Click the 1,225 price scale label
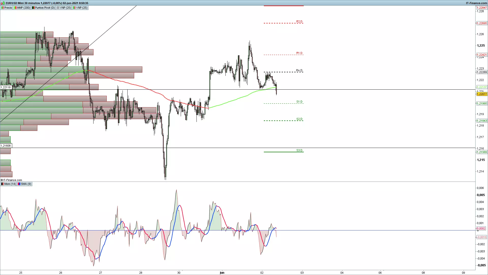Screen dimensions: 488x275 tap(481, 46)
